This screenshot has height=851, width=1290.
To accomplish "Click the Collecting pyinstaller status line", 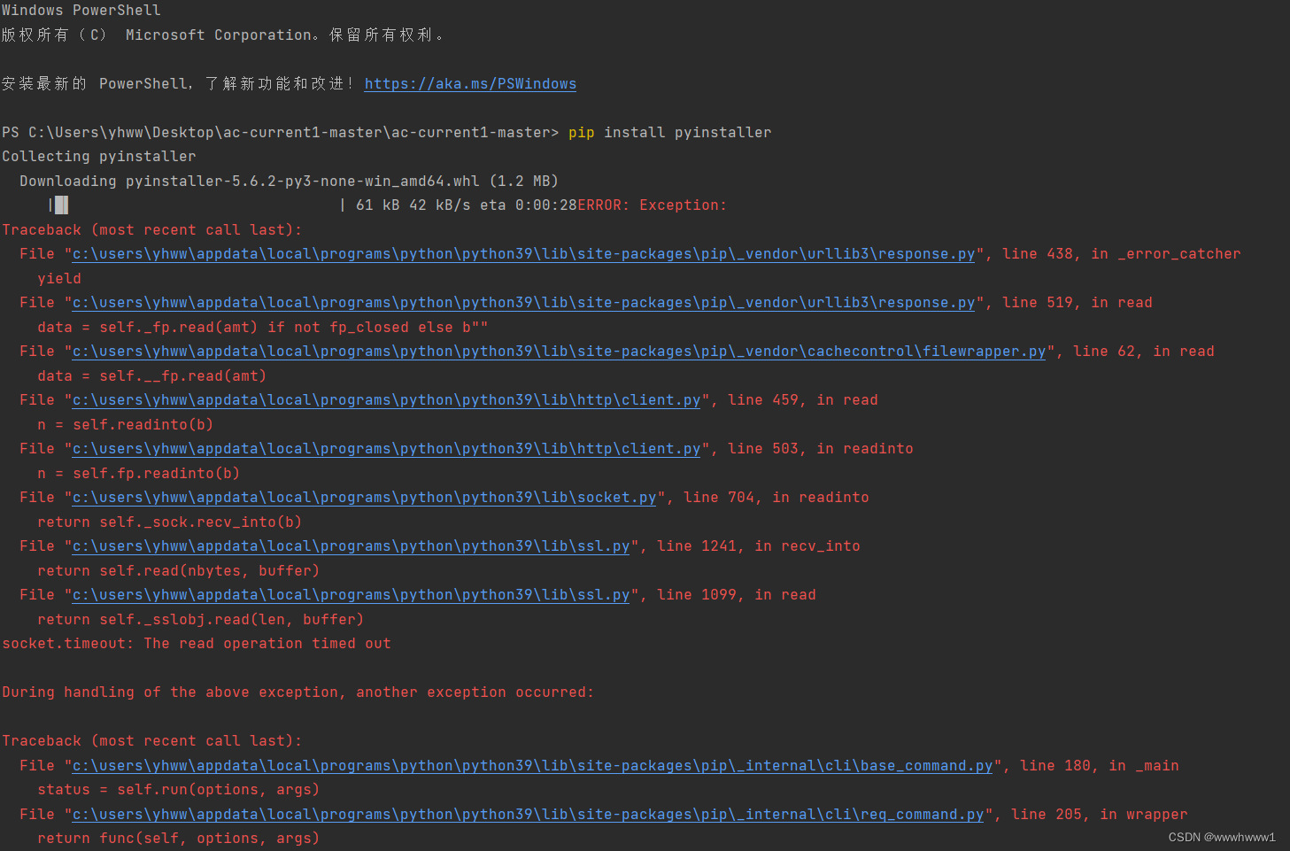I will (x=97, y=156).
